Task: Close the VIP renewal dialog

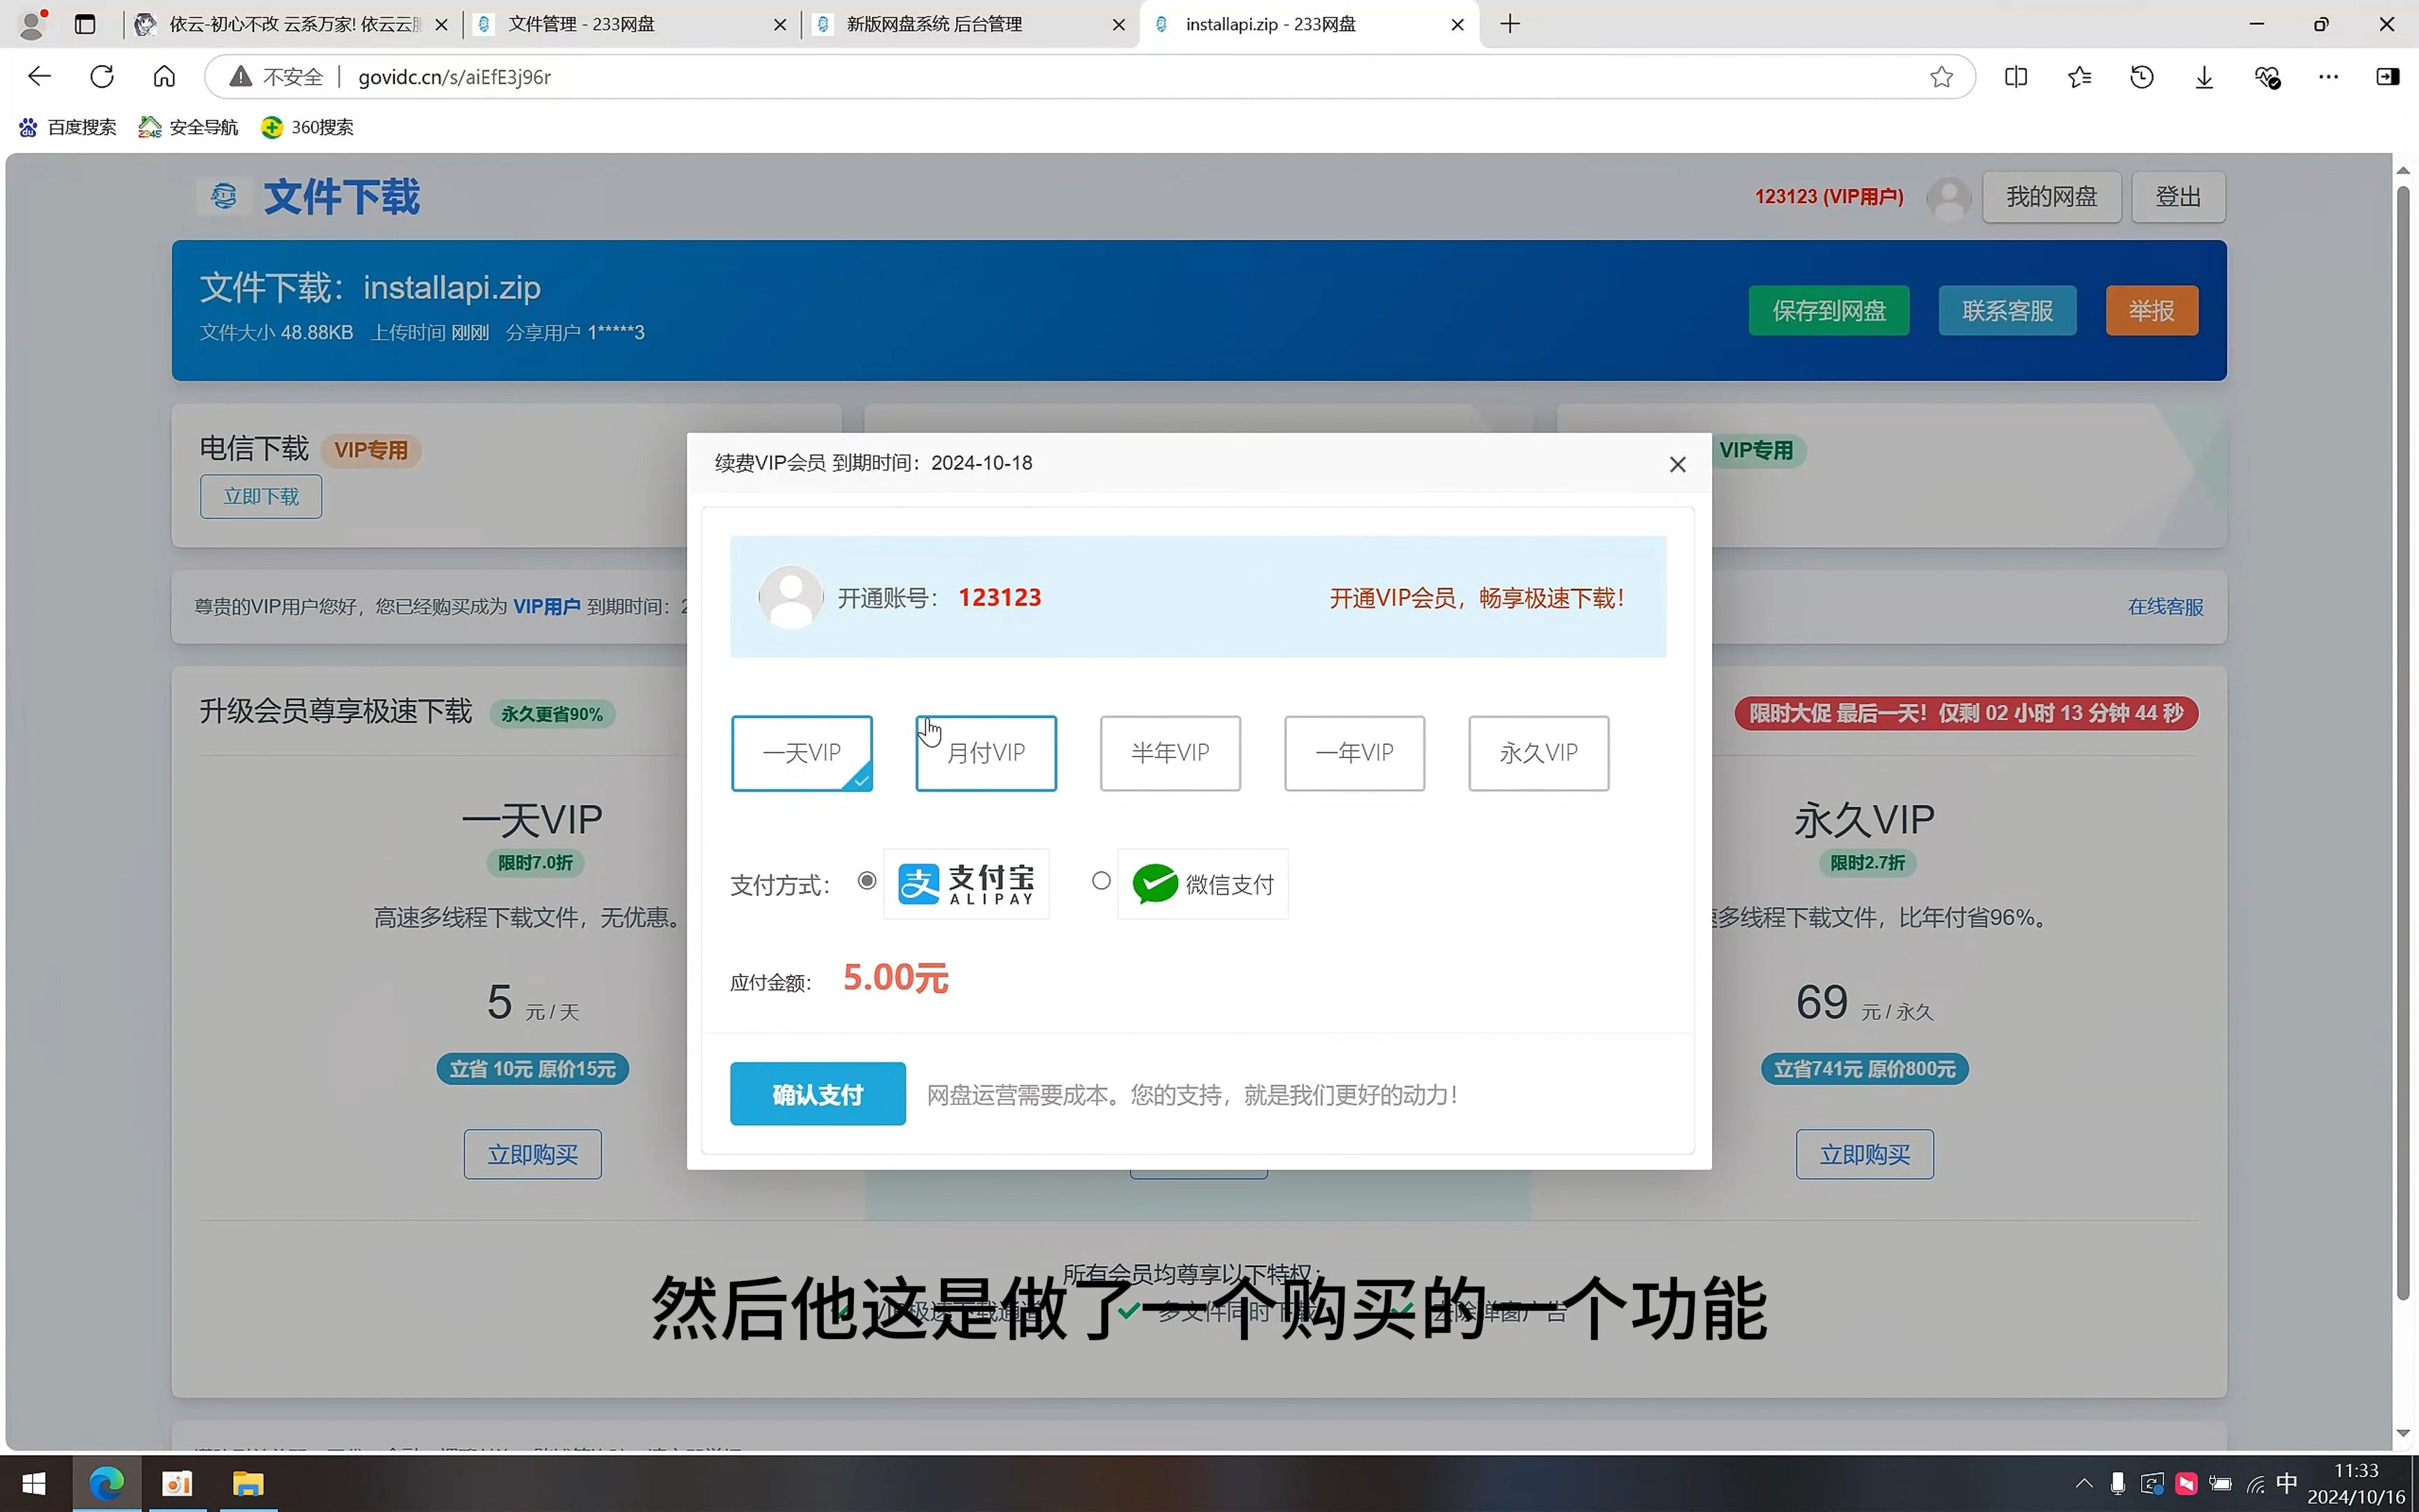Action: [1677, 464]
